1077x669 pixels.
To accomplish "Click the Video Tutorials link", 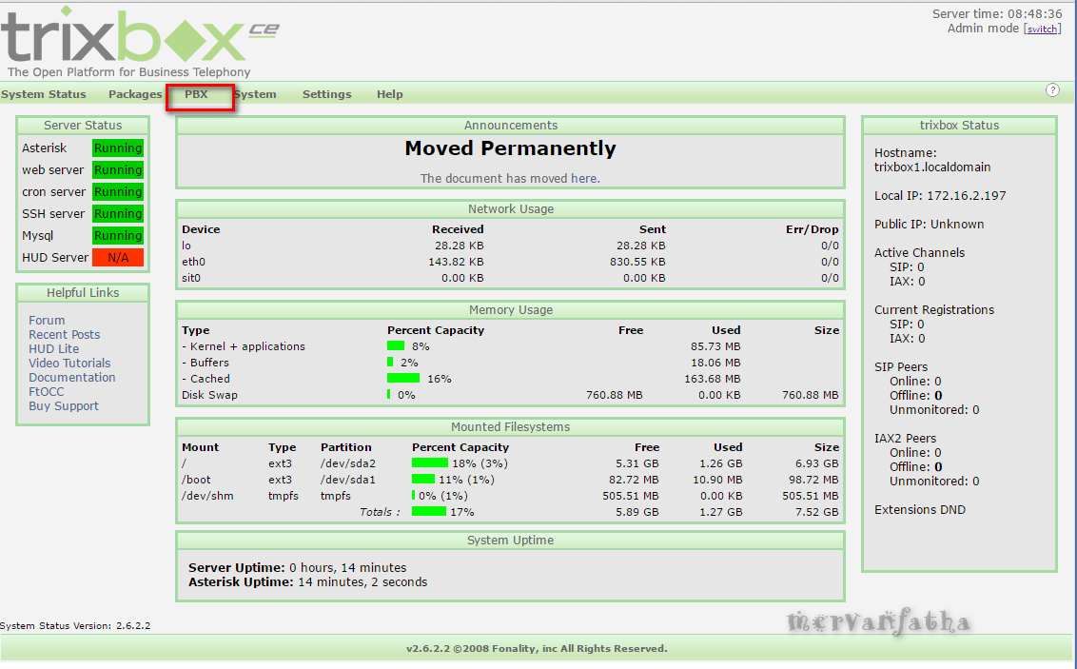I will 69,363.
